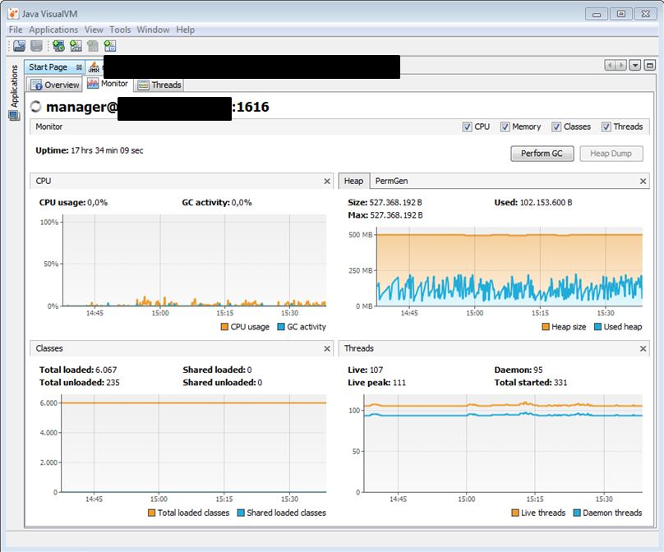664x552 pixels.
Task: Close the Threads graph panel
Action: pos(643,348)
